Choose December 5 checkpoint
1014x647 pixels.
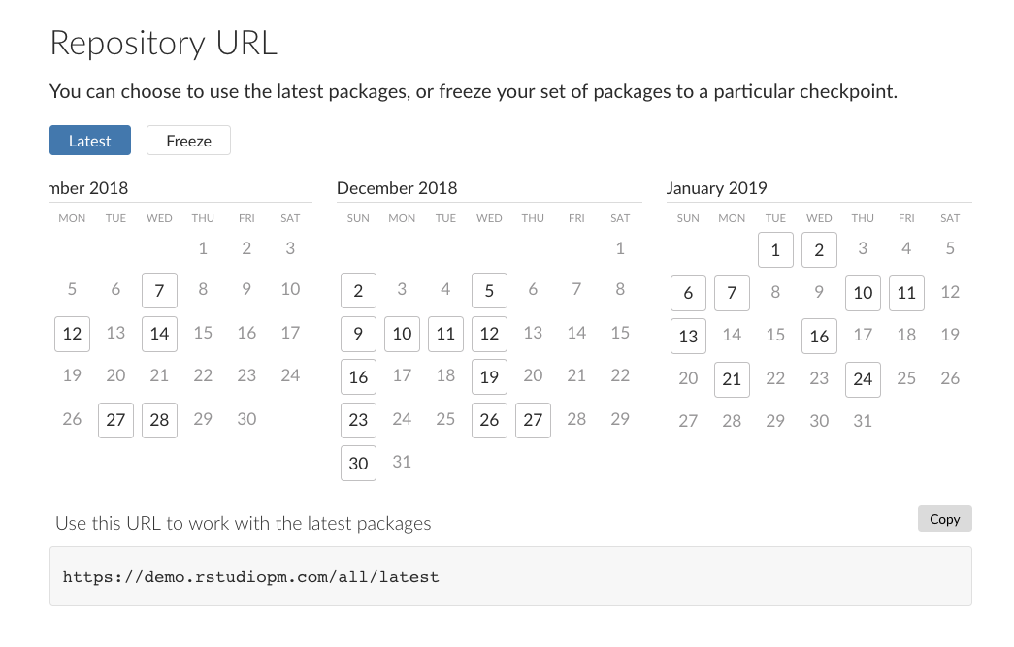489,291
